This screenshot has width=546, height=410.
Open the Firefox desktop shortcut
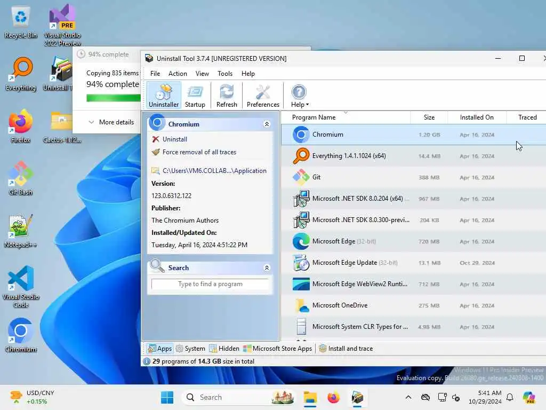(x=21, y=127)
